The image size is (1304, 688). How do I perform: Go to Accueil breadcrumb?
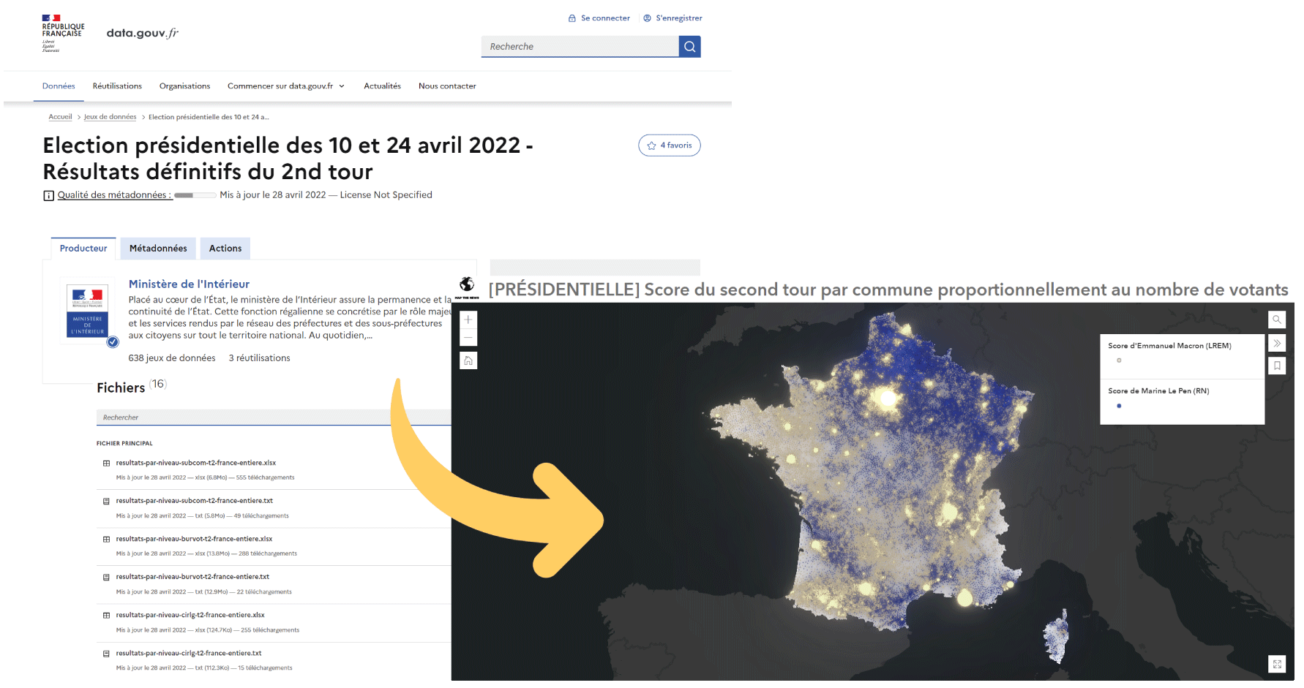tap(61, 118)
